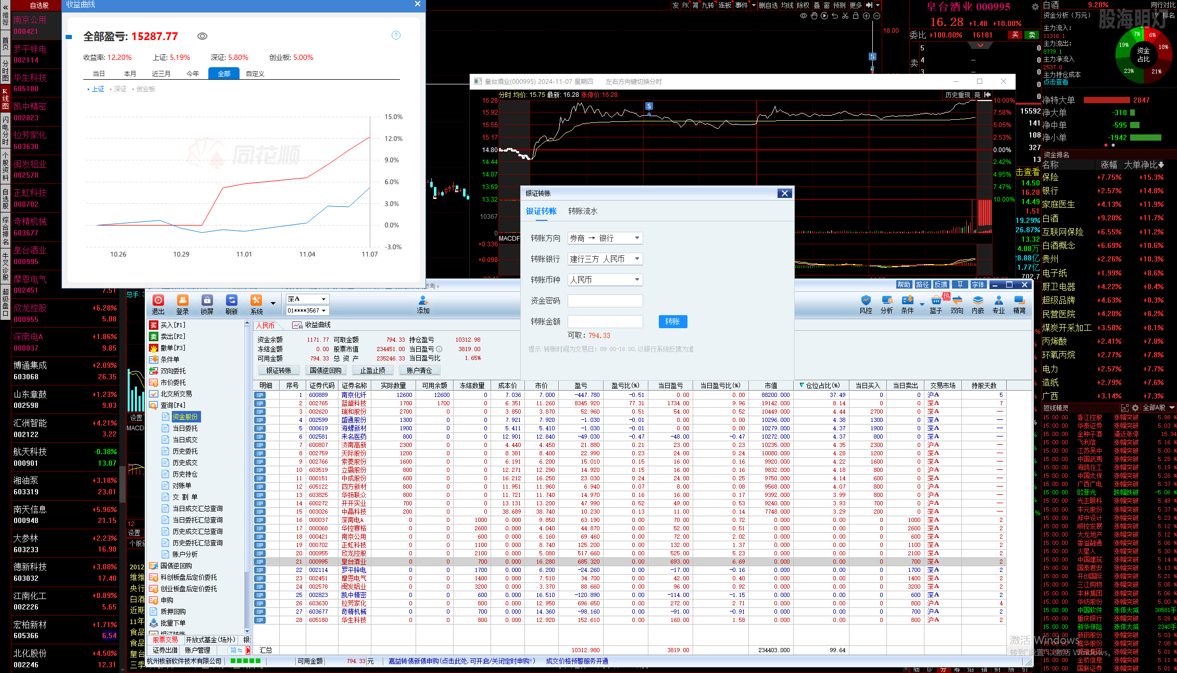The image size is (1177, 673).
Task: Select 今年 tab in profit curve
Action: click(193, 73)
